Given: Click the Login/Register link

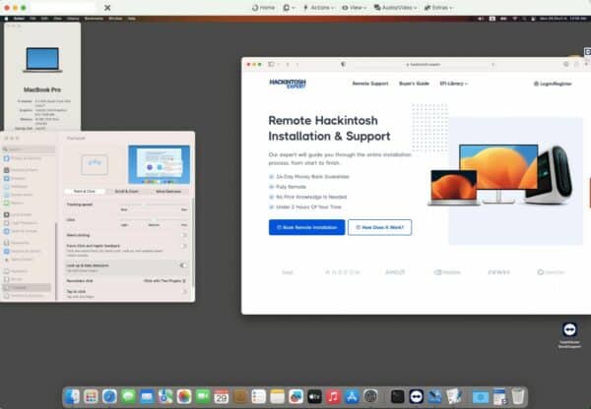Looking at the screenshot, I should coord(553,84).
